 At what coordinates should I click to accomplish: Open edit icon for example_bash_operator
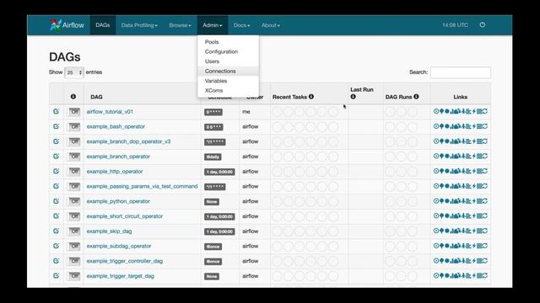[x=57, y=126]
